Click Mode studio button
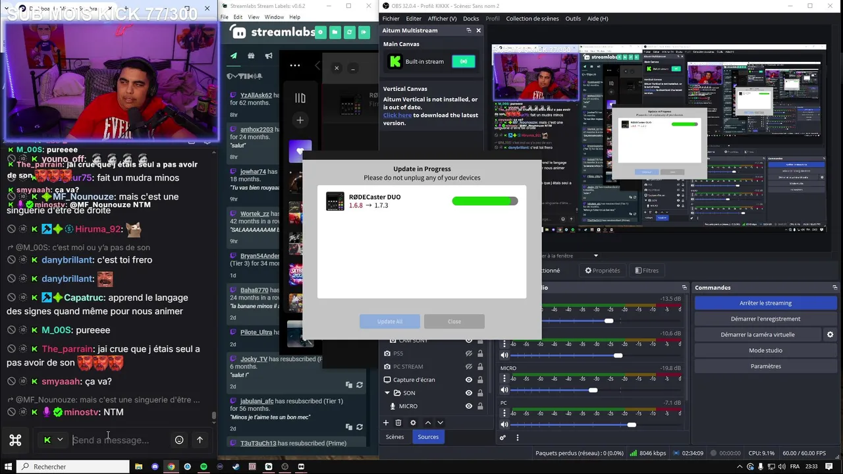The image size is (843, 474). point(765,350)
